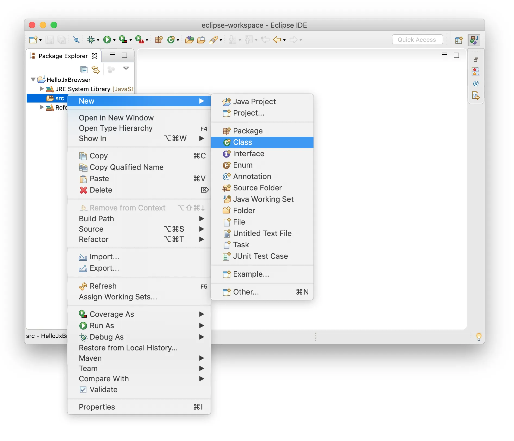Select Delete in the context menu

(x=139, y=190)
